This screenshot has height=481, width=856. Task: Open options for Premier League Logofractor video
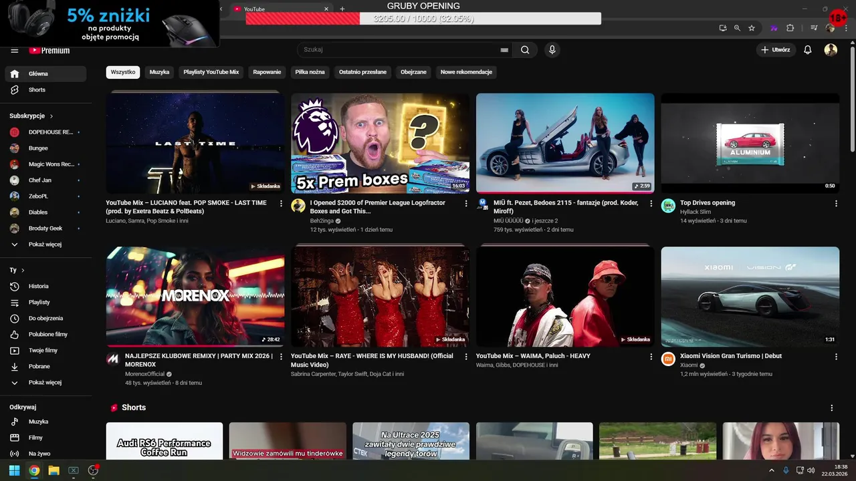(466, 203)
